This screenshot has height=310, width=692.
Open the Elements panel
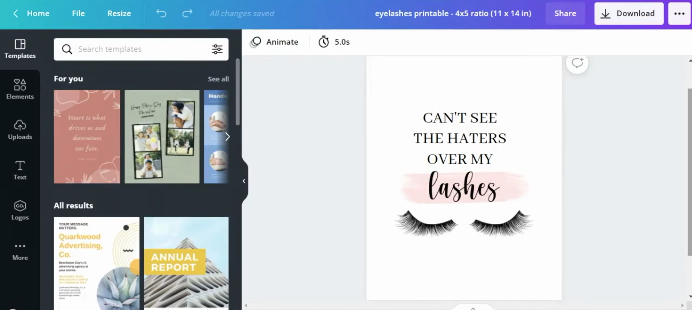20,89
